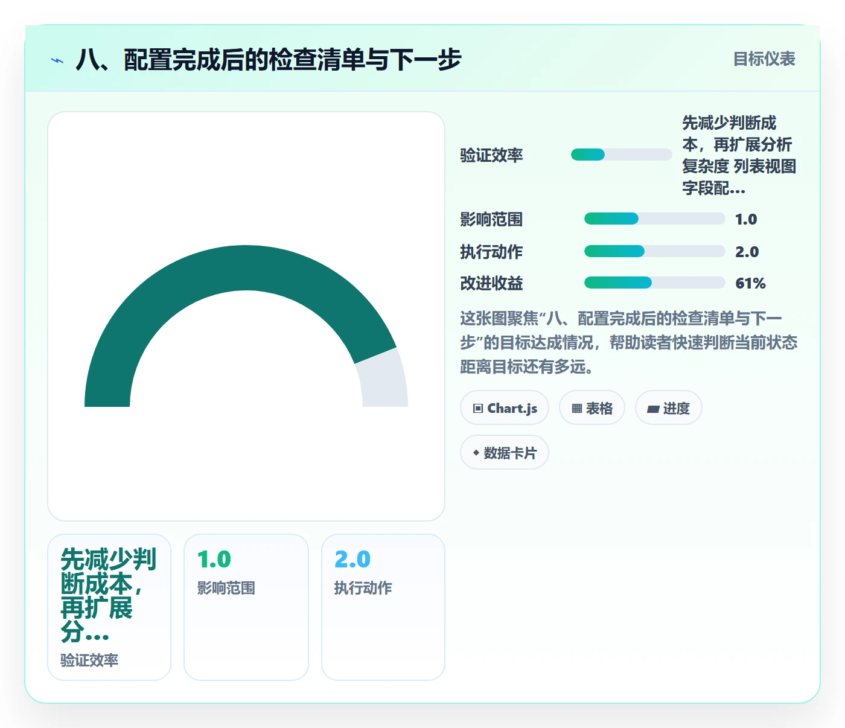Open the 验证效率 summary card below the gauge
Image resolution: width=845 pixels, height=728 pixels.
(x=109, y=607)
